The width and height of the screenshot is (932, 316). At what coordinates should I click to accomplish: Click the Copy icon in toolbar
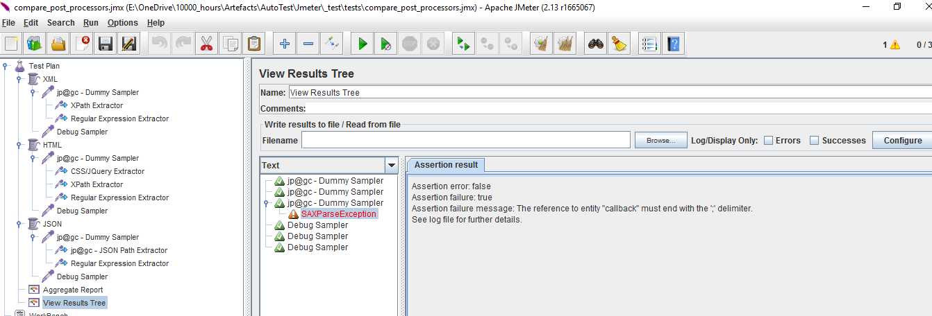click(x=230, y=44)
